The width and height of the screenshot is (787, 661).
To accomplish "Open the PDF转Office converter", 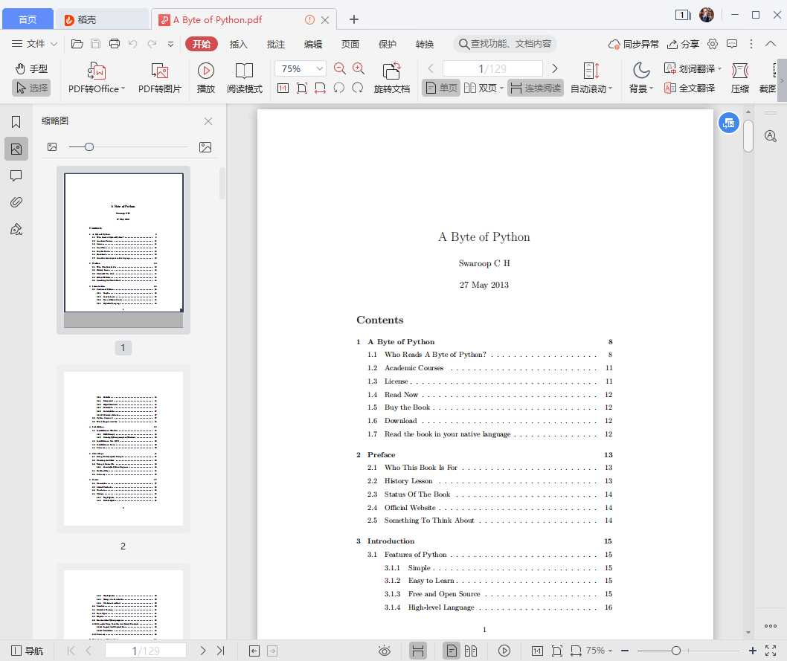I will tap(96, 78).
